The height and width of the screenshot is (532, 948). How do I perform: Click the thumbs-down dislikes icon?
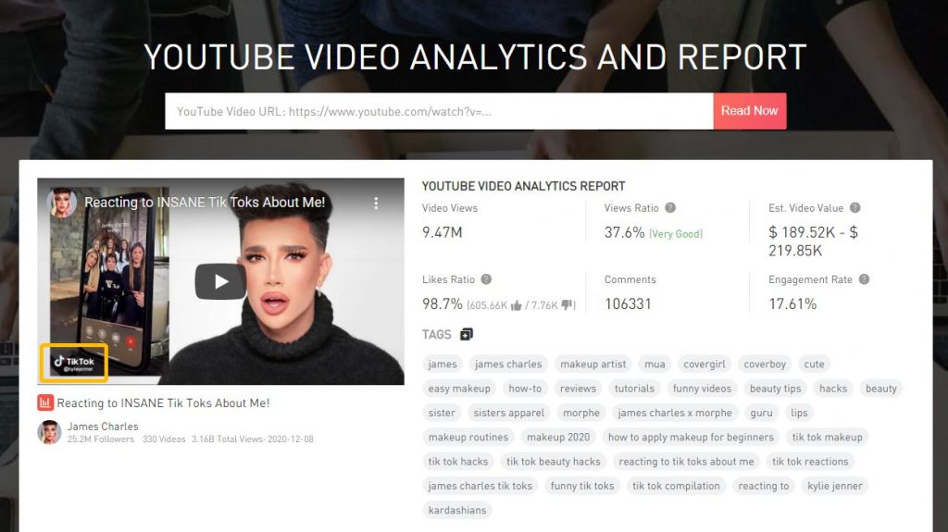click(568, 305)
